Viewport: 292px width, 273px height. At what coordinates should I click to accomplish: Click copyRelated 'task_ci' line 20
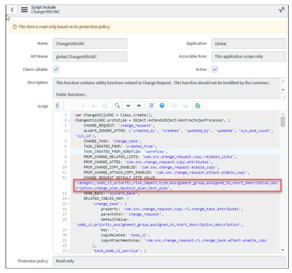(126, 235)
